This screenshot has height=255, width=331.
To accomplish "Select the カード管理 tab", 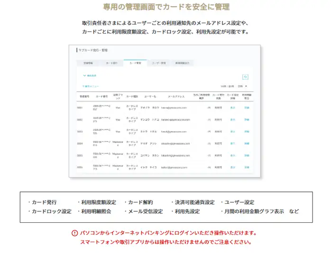I will [135, 63].
